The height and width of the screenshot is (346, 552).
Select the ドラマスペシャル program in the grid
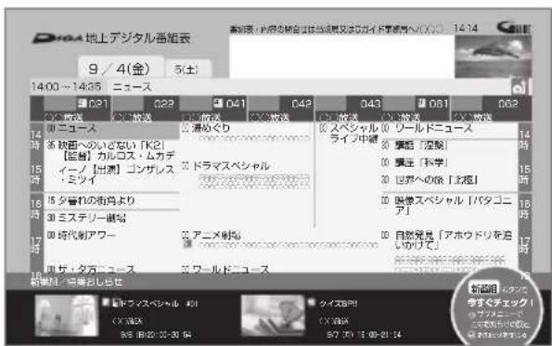point(247,194)
